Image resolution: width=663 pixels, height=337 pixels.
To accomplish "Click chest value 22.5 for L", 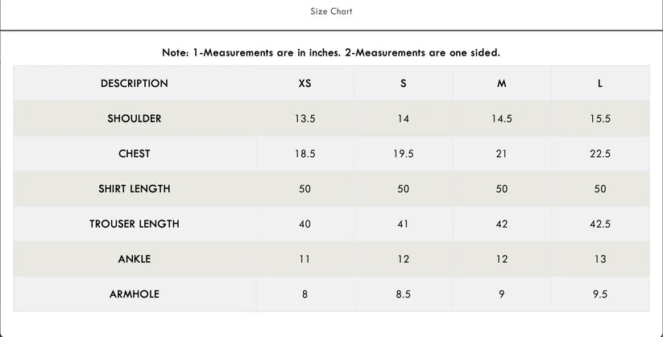I will (600, 154).
